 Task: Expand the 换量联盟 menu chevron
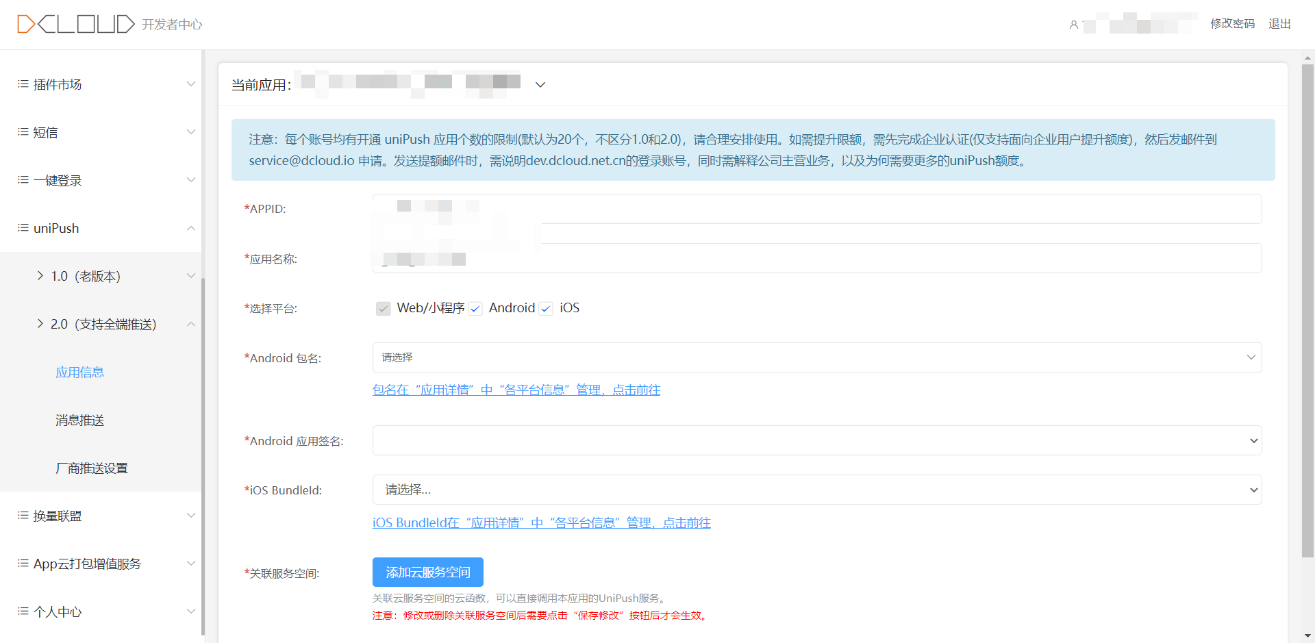click(x=191, y=516)
